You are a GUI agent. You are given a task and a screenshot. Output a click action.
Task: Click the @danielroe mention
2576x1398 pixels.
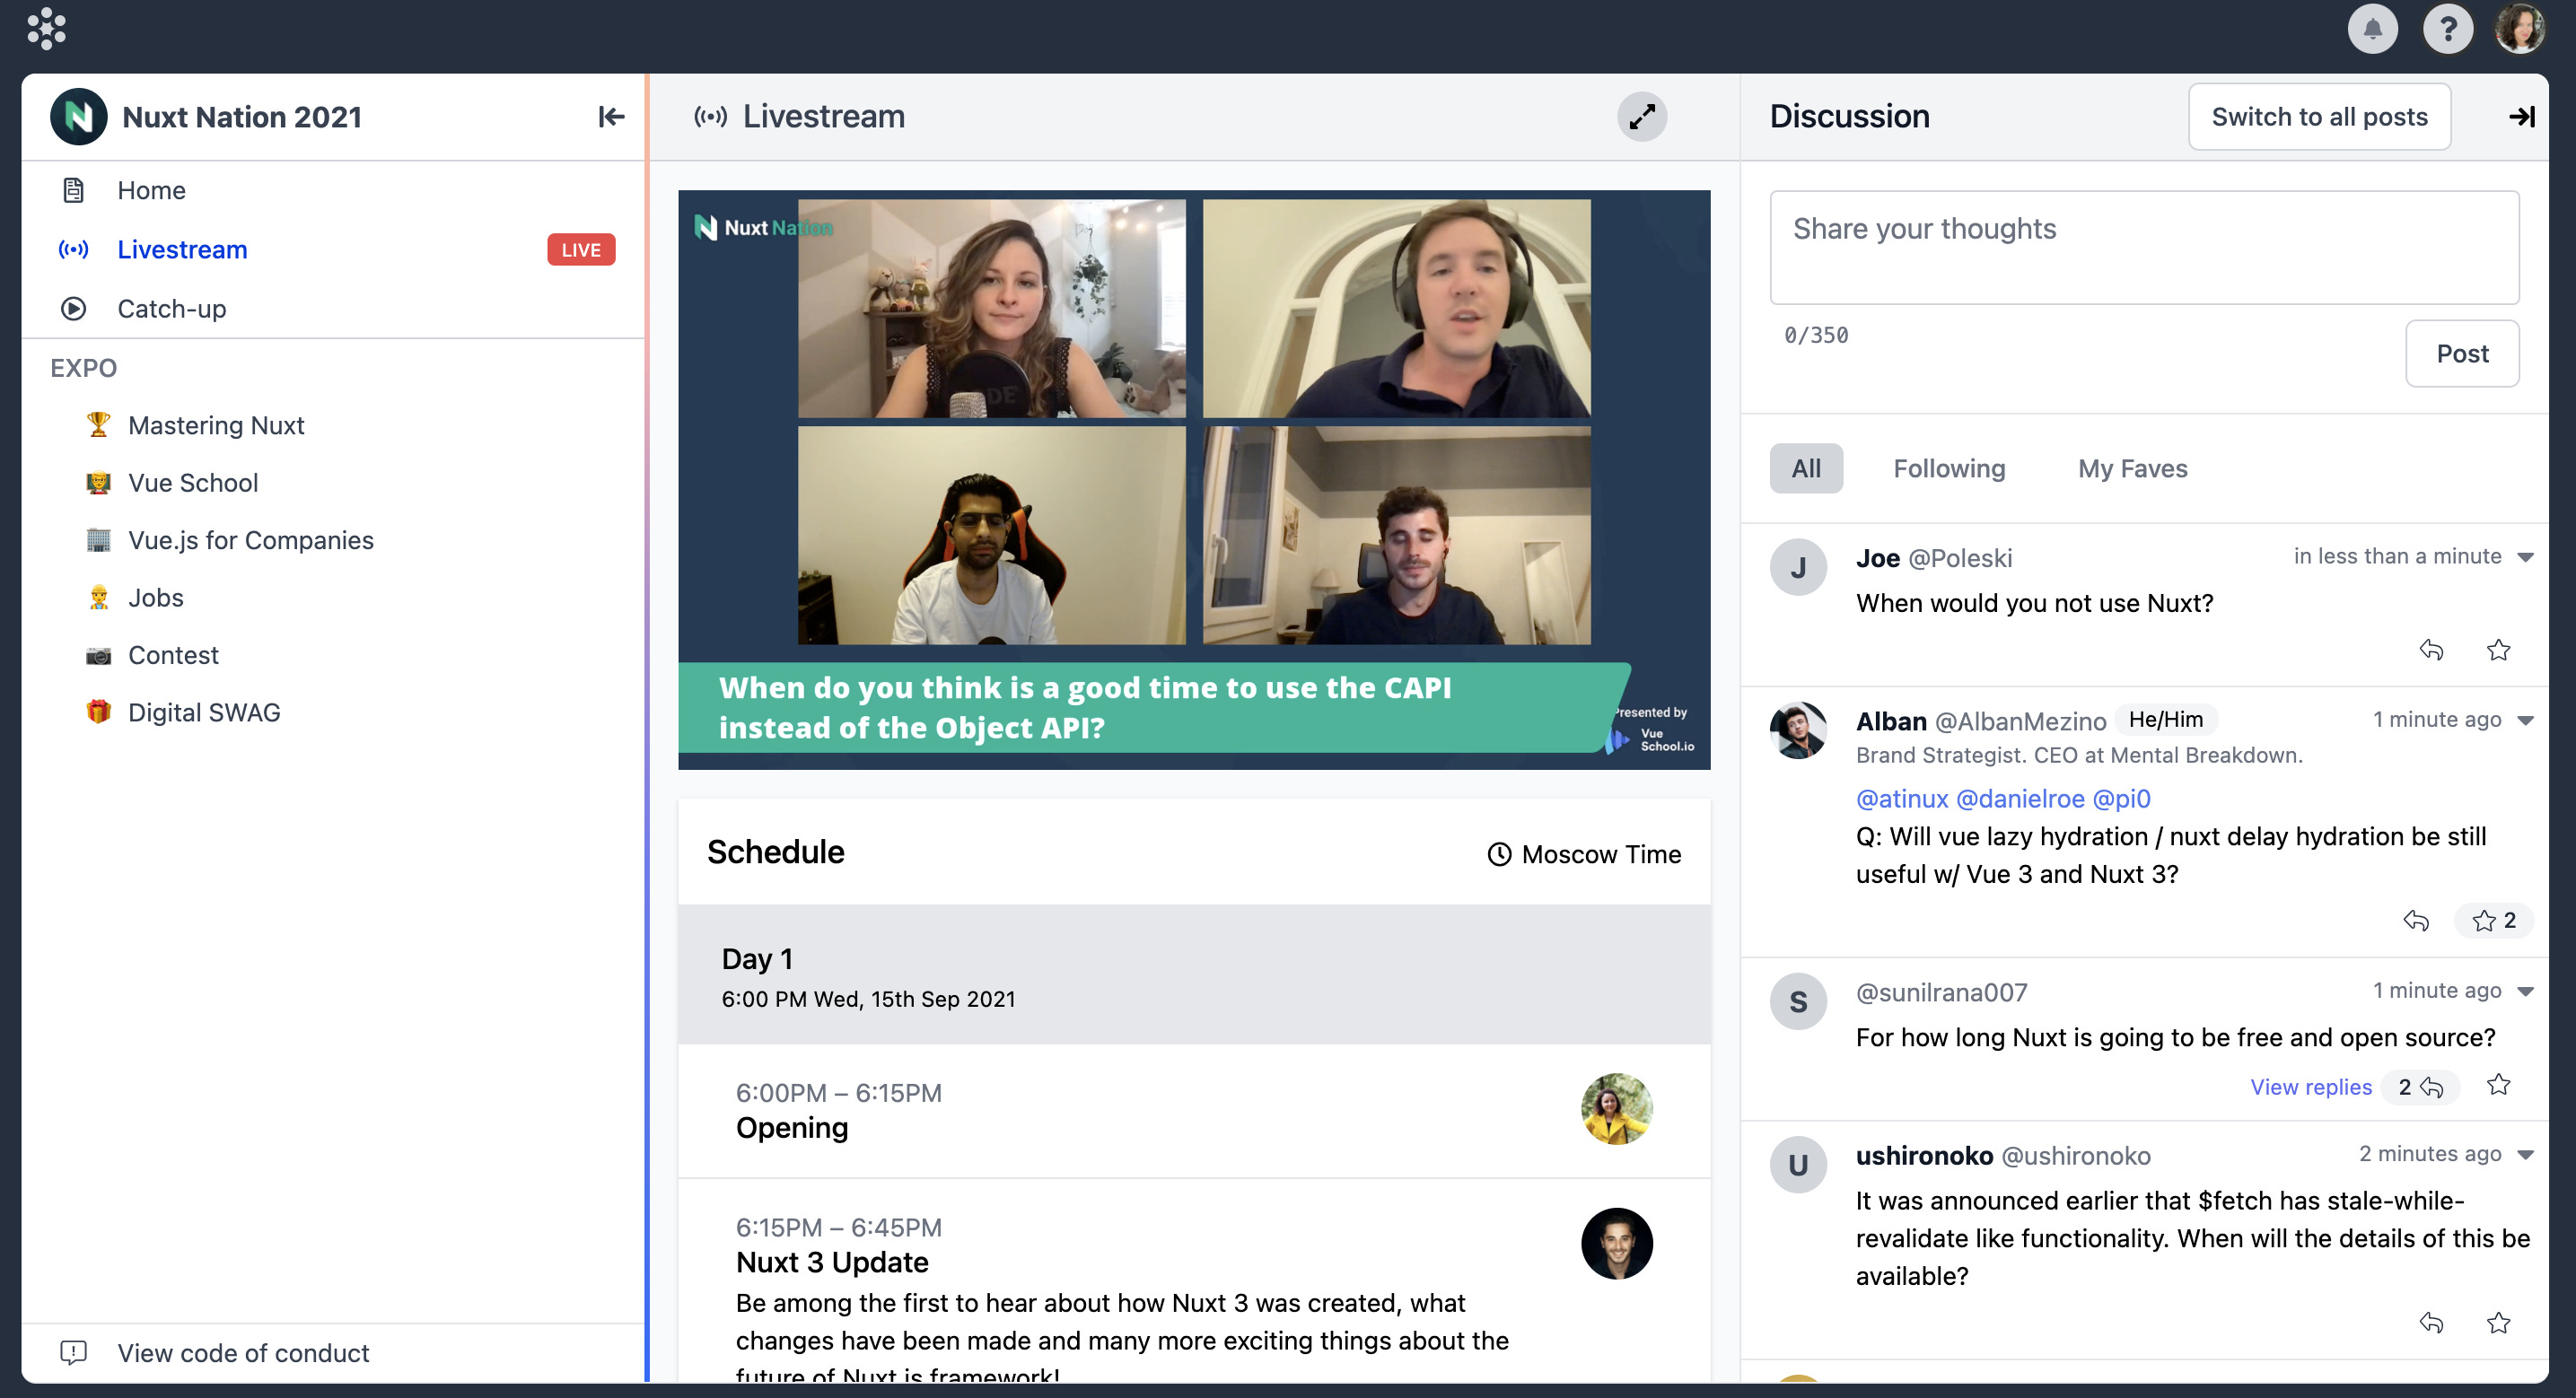pos(2019,798)
